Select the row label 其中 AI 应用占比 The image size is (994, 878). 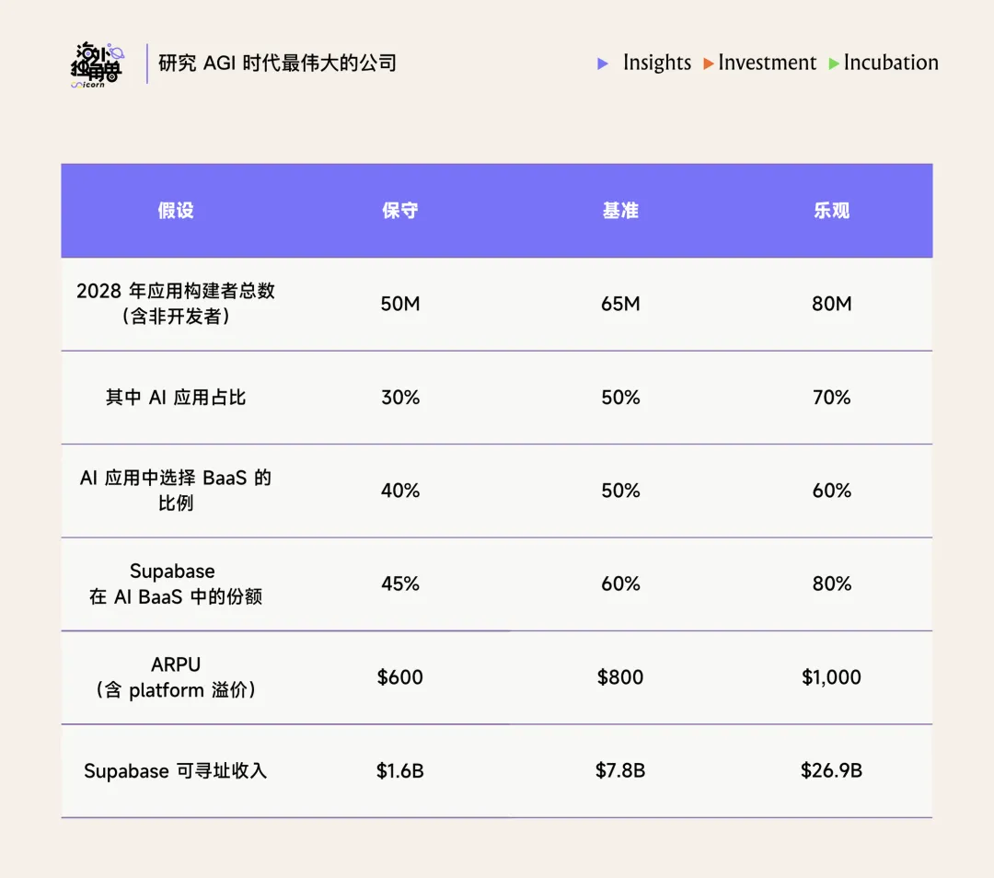[176, 398]
